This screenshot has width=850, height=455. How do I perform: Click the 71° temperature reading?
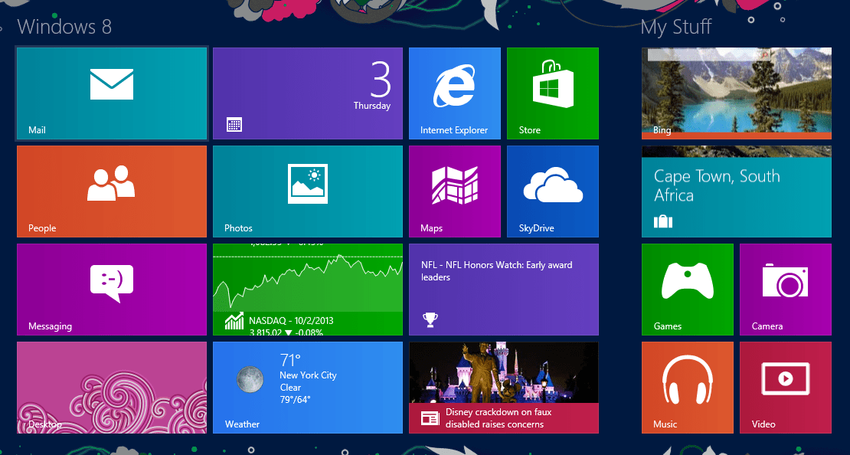click(x=290, y=360)
